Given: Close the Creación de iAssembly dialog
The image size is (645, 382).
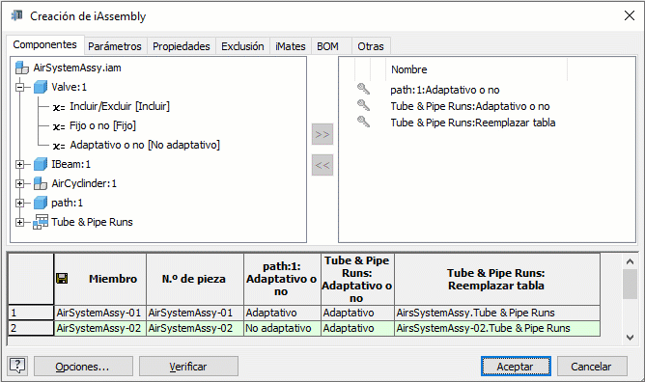Looking at the screenshot, I should pyautogui.click(x=630, y=15).
